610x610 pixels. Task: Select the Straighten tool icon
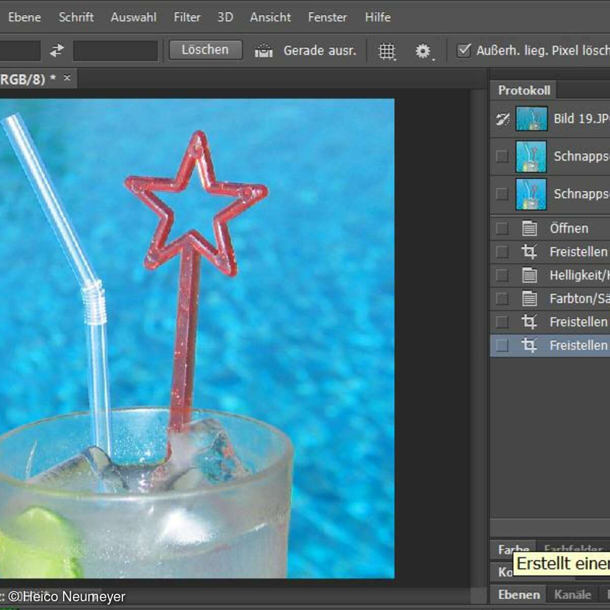click(x=263, y=51)
